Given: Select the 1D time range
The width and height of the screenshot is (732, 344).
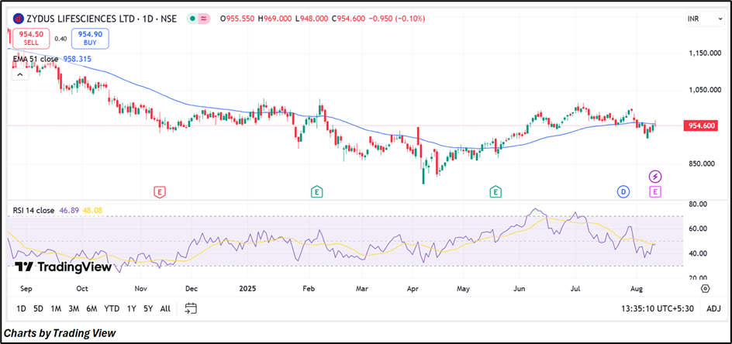Looking at the screenshot, I should point(21,308).
